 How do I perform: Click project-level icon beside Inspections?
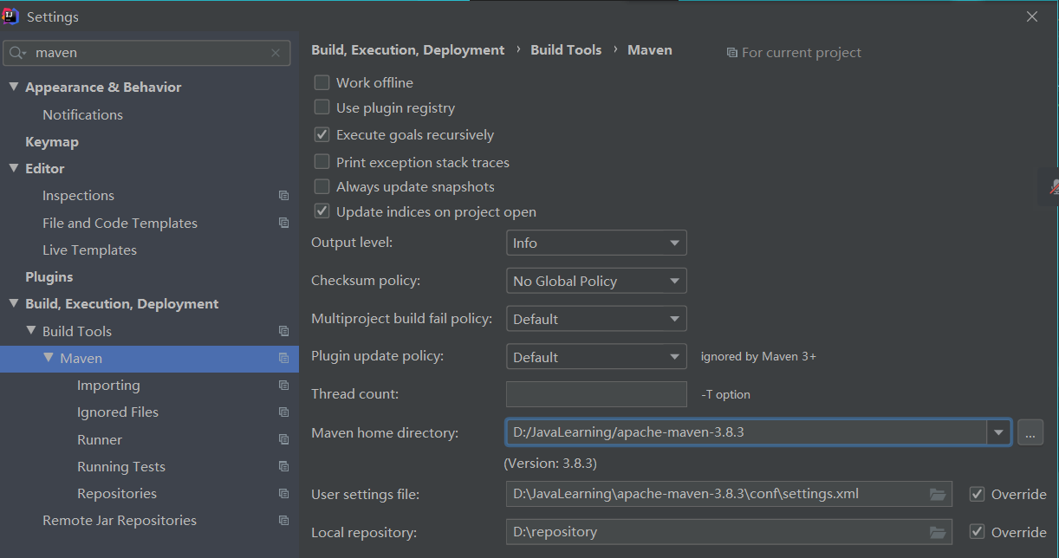point(283,196)
